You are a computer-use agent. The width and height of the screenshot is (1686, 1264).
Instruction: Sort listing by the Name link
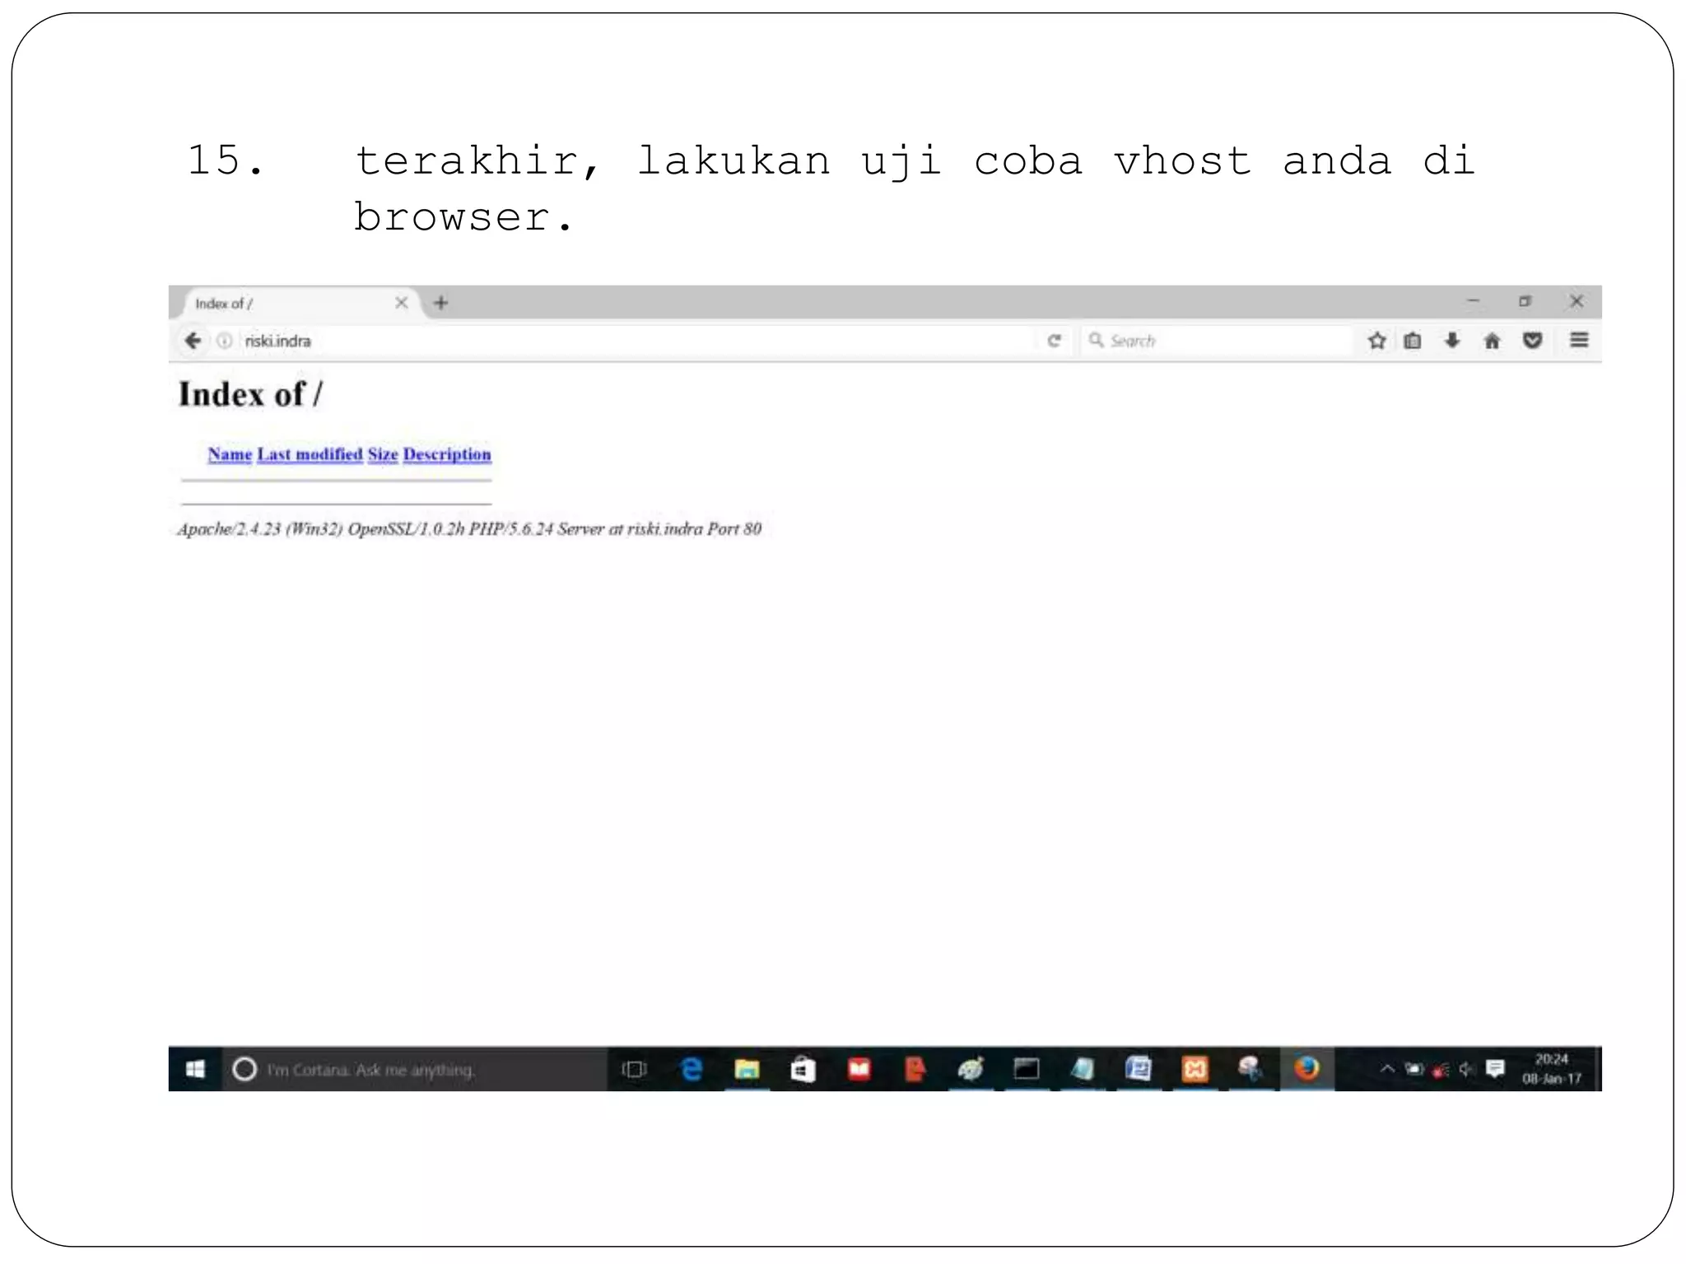230,454
